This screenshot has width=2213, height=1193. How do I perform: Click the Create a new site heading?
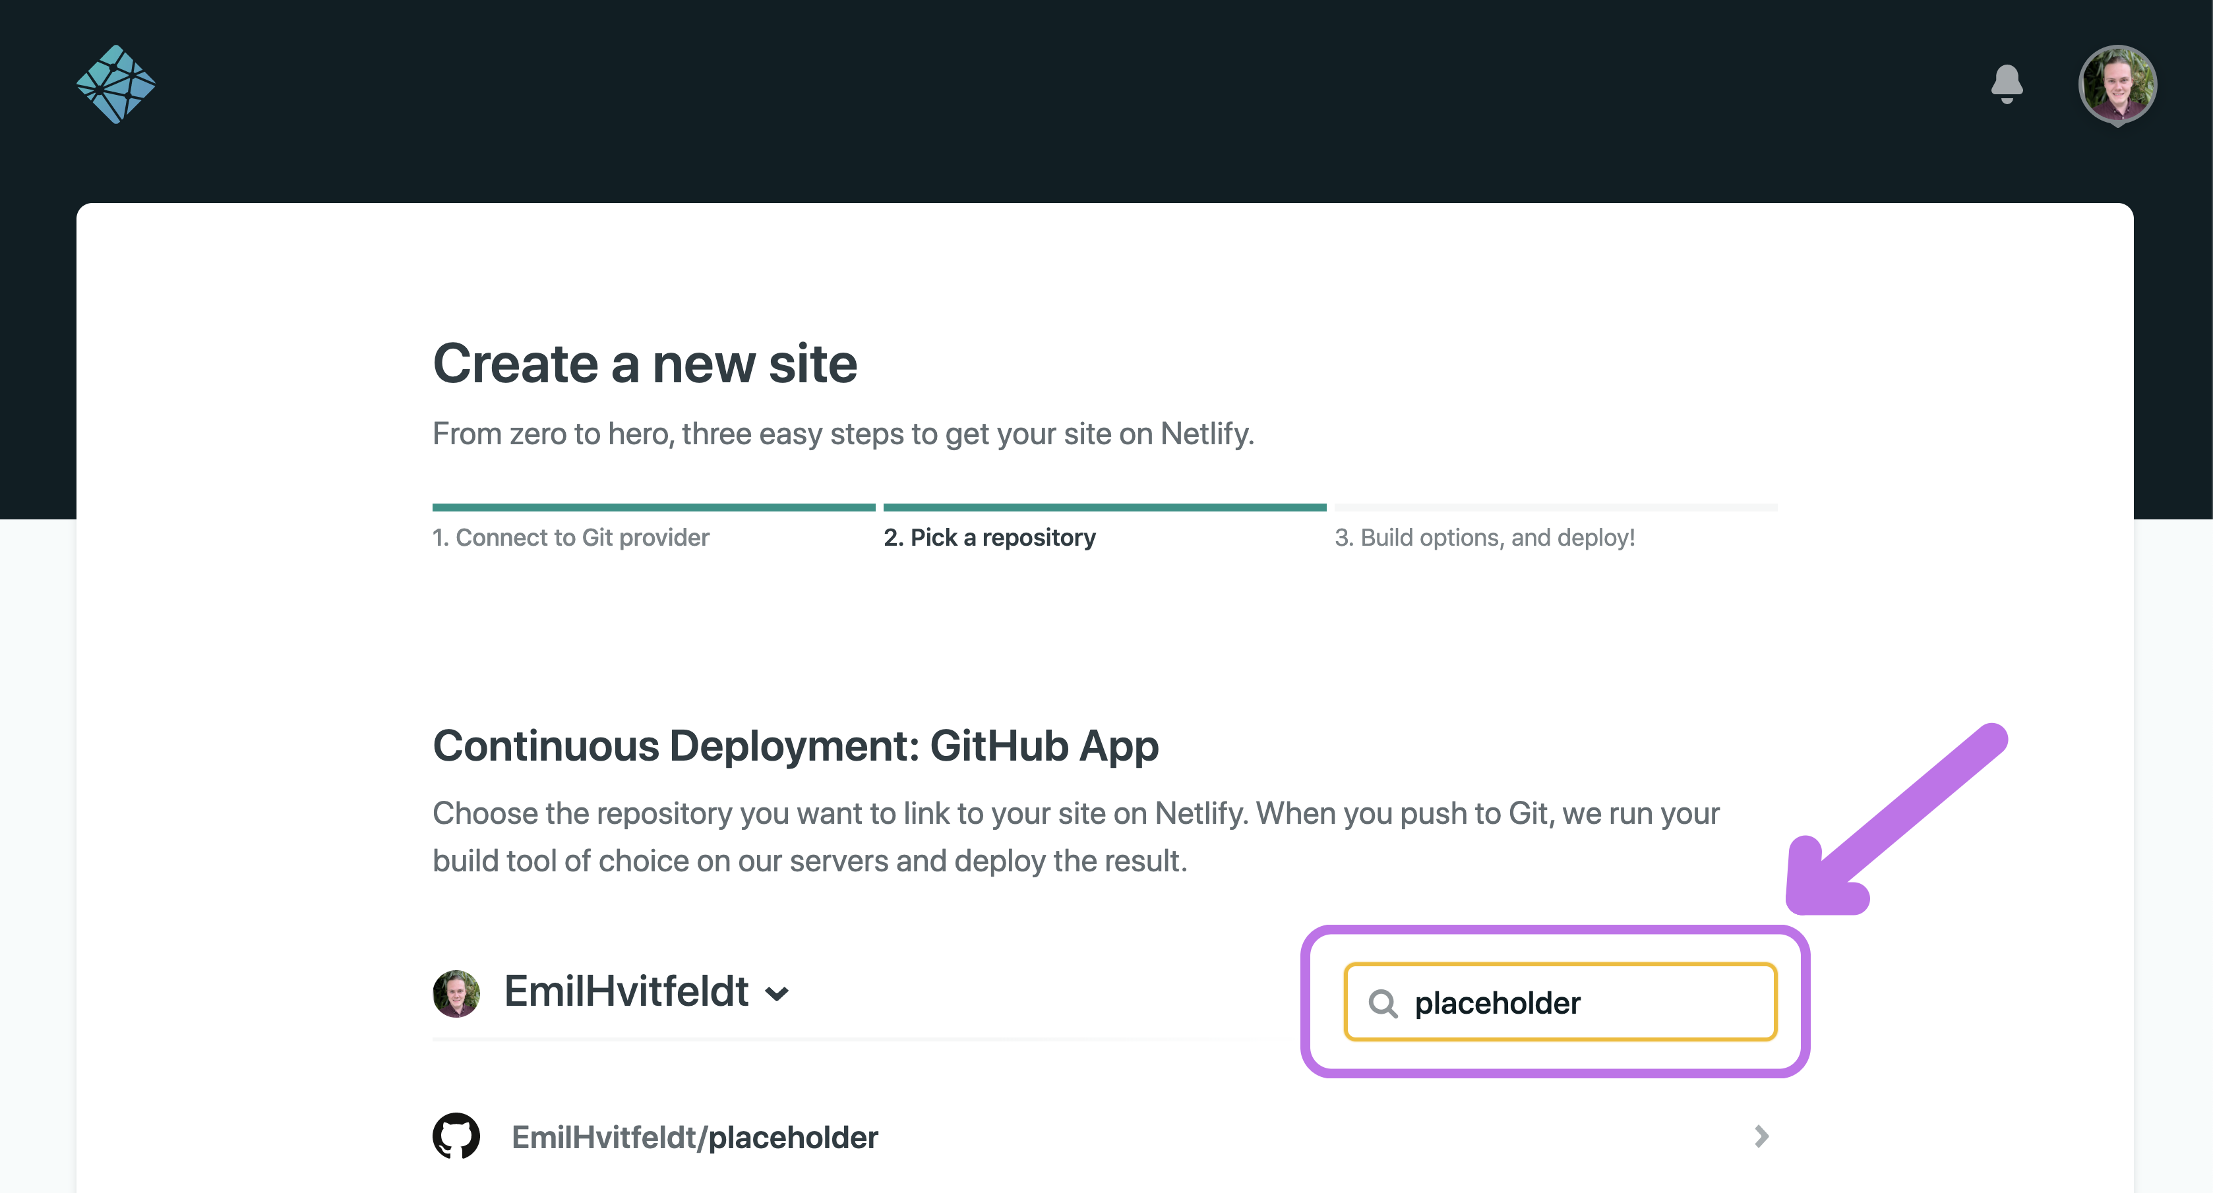click(645, 363)
